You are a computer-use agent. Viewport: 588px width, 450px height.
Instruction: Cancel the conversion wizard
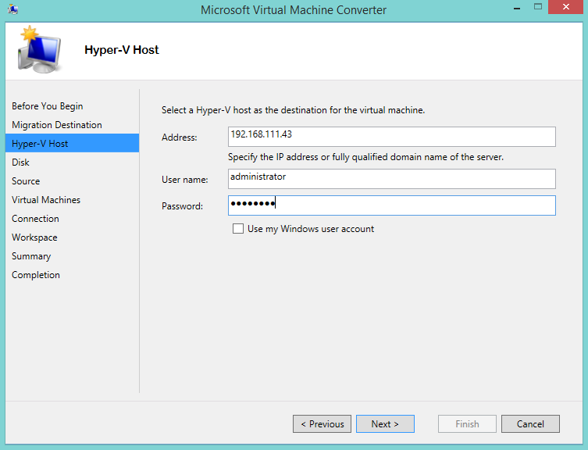pos(530,423)
